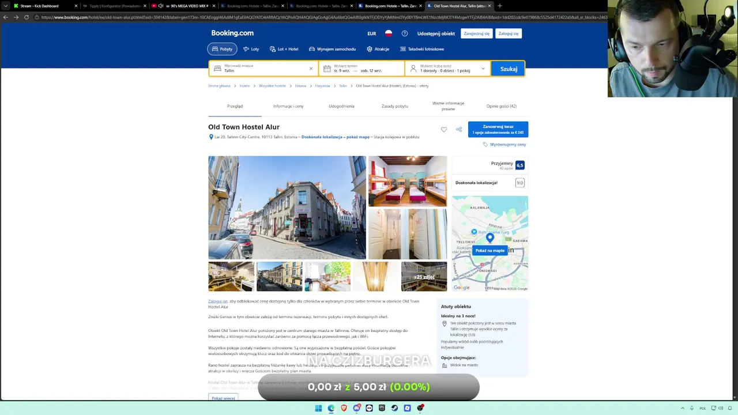Viewport: 738px width, 415px height.
Task: Open Discord from the taskbar
Action: [x=356, y=408]
